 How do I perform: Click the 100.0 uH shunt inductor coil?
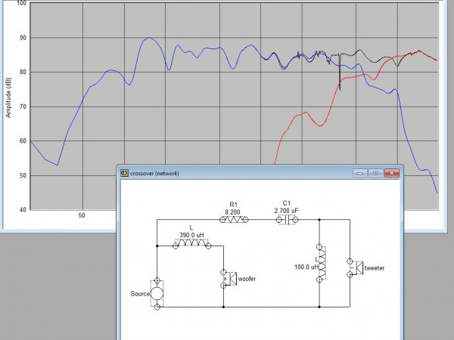[x=319, y=264]
